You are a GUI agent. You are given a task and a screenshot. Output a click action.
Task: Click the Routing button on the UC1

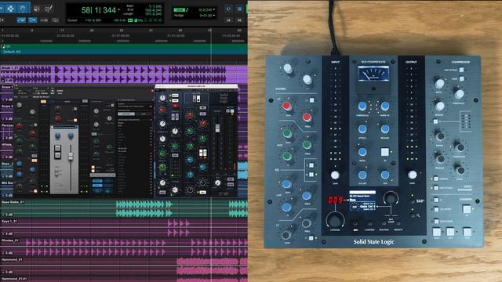click(384, 224)
